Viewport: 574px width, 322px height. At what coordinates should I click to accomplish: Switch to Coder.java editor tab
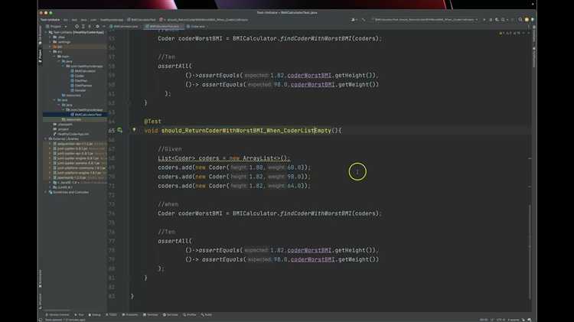coord(196,26)
